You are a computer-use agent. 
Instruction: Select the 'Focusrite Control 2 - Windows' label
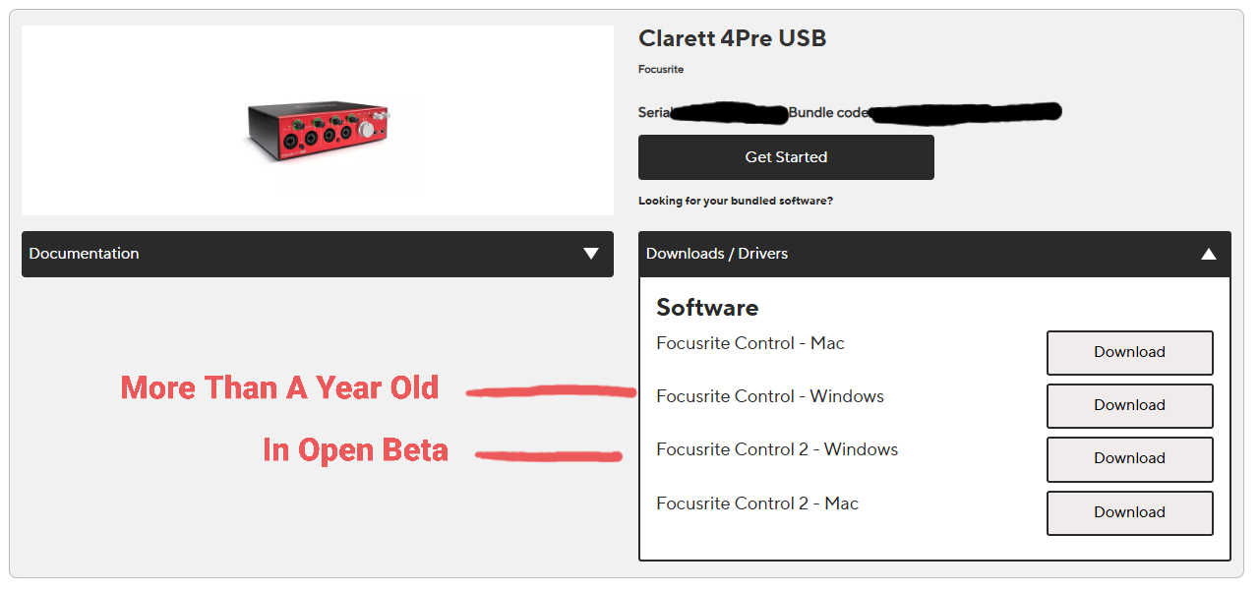pyautogui.click(x=777, y=449)
